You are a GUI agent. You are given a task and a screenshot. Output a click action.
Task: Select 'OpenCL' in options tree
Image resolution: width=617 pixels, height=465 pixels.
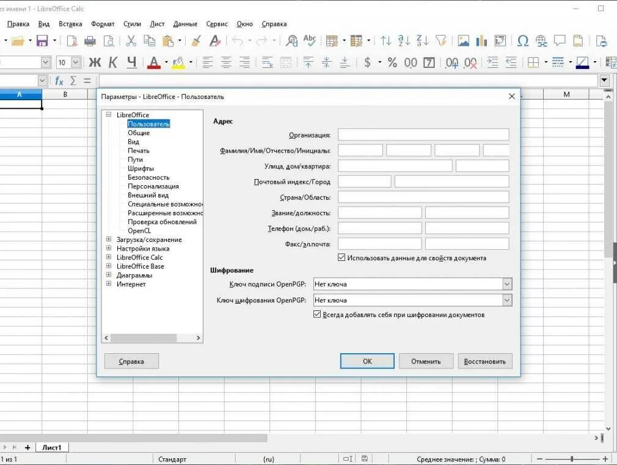(x=139, y=230)
